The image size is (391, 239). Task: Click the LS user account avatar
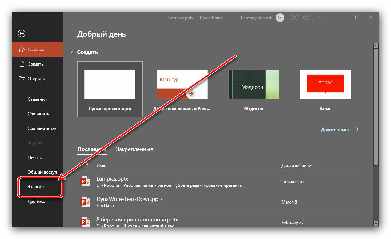coord(280,18)
